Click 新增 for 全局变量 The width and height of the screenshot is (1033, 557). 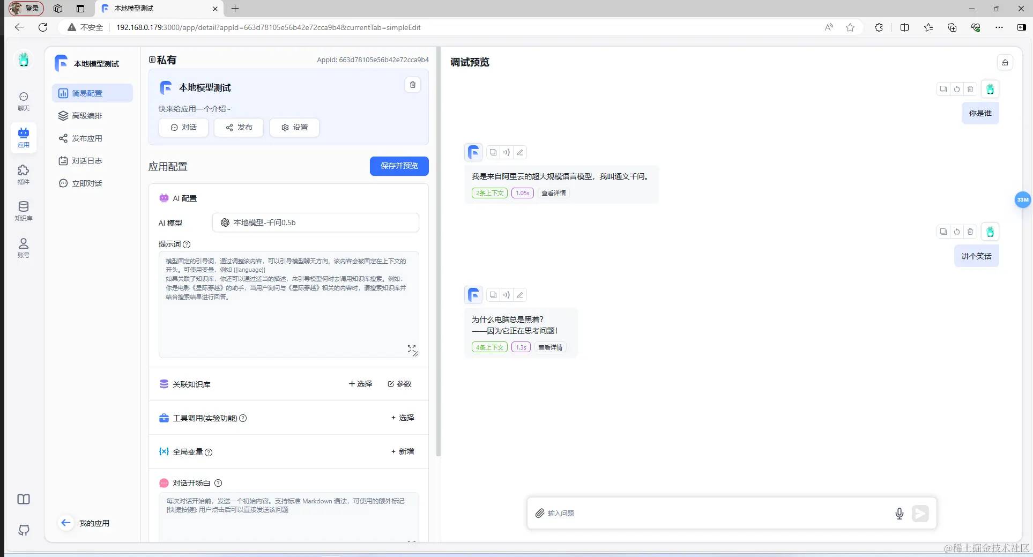coord(403,451)
